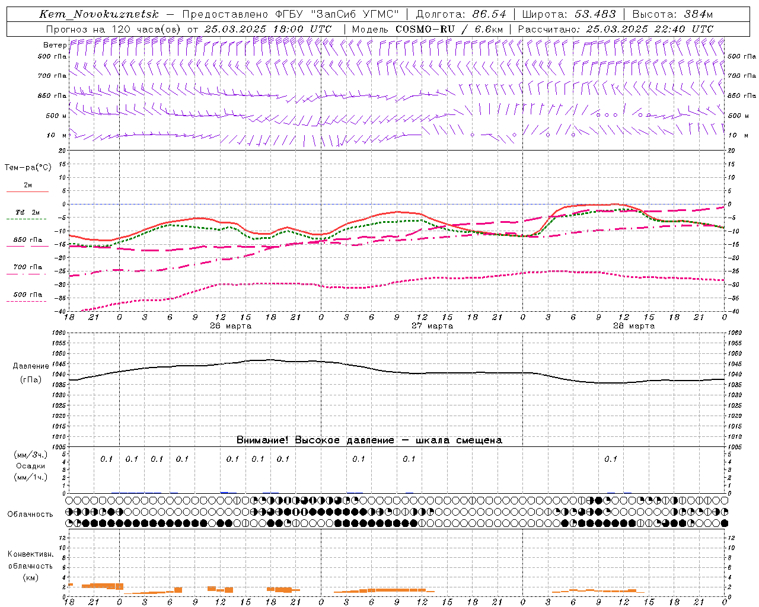Select the 'Конвективн.' convective cloud label
The height and width of the screenshot is (607, 759).
pyautogui.click(x=30, y=554)
